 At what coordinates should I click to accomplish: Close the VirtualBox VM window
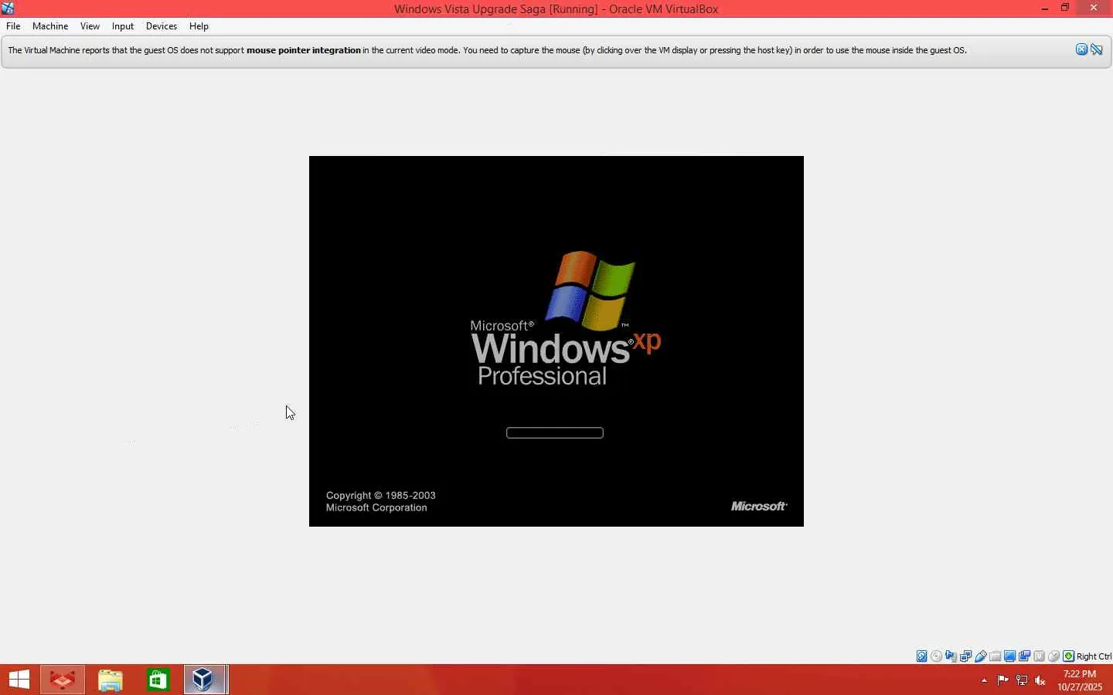coord(1094,8)
